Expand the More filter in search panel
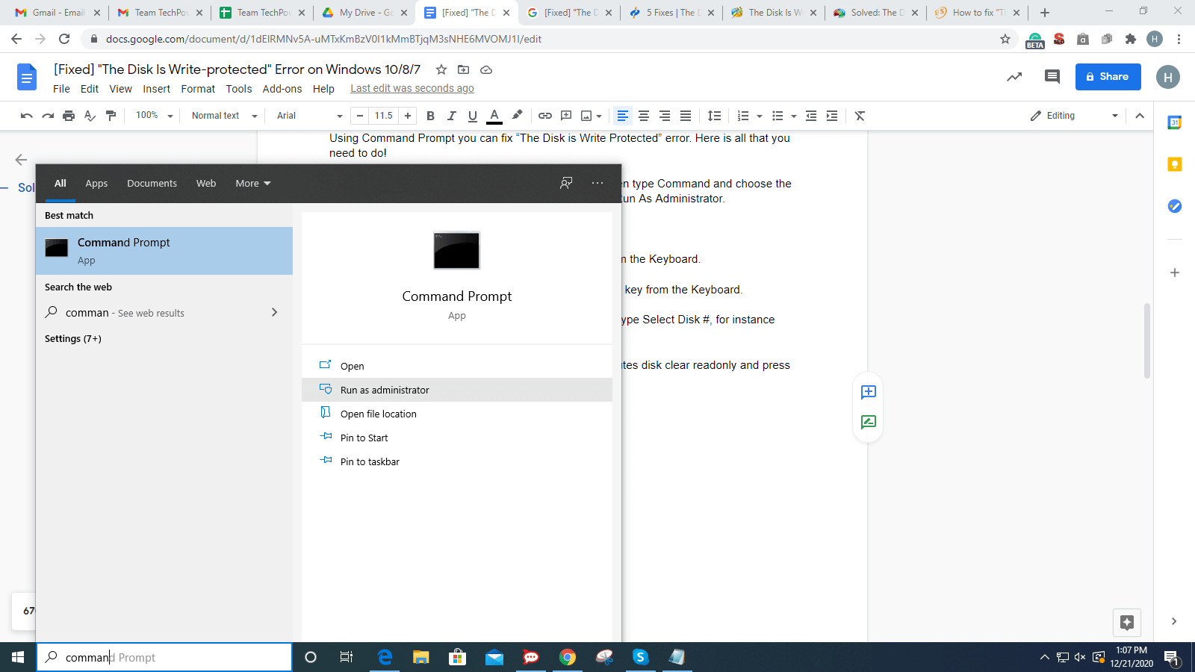The image size is (1195, 672). point(252,184)
